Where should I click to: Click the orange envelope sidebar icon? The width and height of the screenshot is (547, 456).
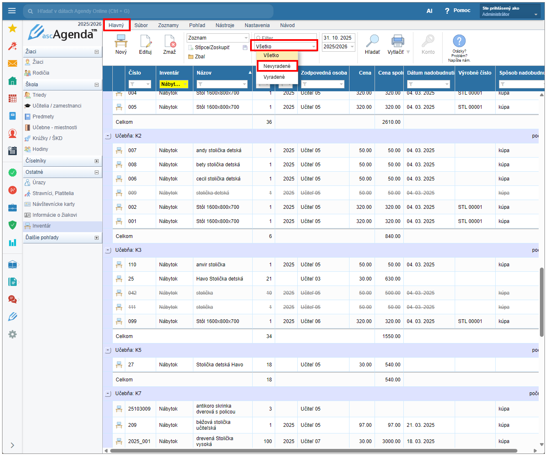click(13, 63)
